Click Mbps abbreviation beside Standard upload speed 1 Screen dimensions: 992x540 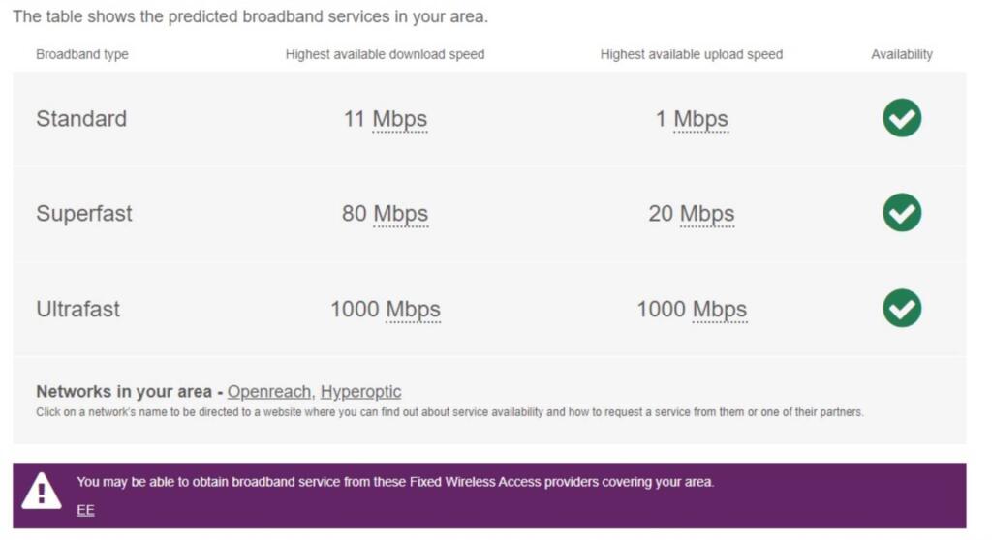click(x=700, y=119)
